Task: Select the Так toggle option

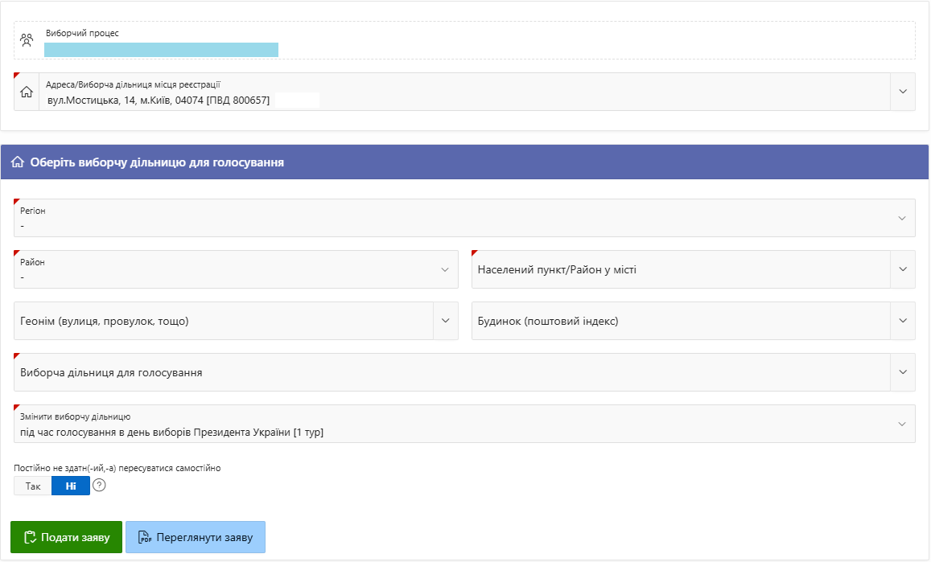Action: coord(33,486)
